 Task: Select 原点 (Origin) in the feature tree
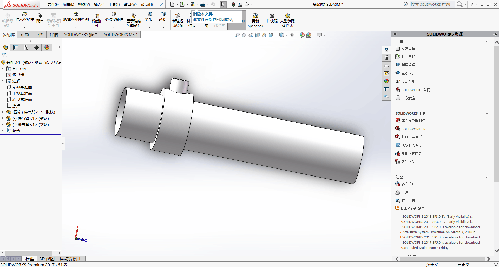(16, 106)
